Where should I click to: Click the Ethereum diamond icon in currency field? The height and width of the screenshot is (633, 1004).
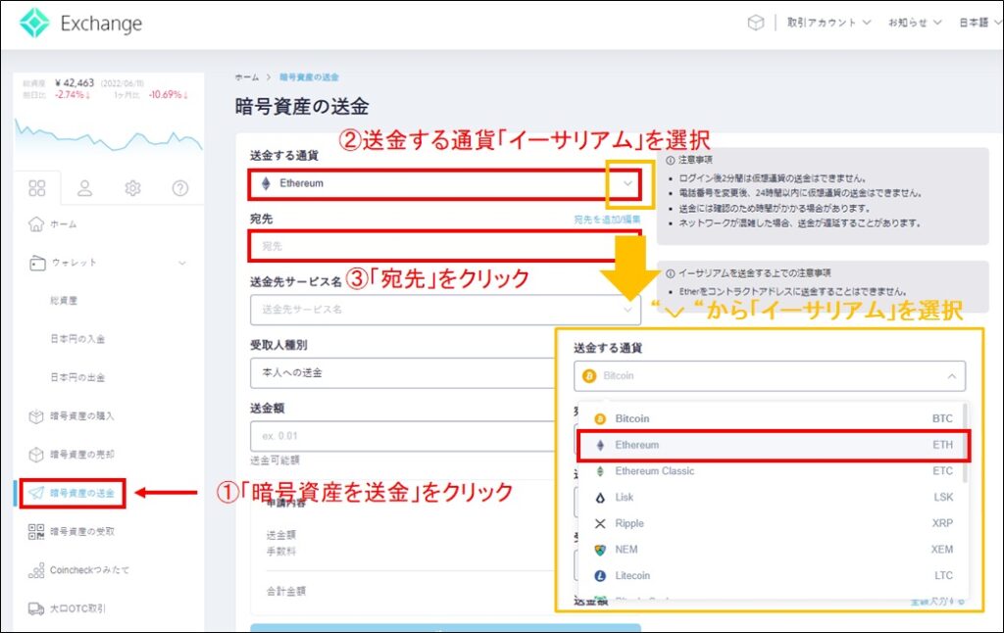[x=266, y=183]
